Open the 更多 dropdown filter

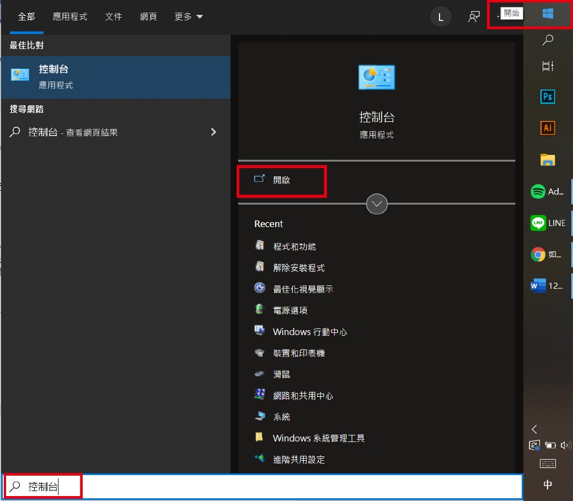click(189, 17)
